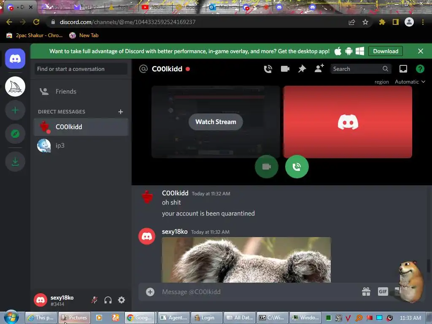
Task: Switch to the YouTube browser tab
Action: 155,7
